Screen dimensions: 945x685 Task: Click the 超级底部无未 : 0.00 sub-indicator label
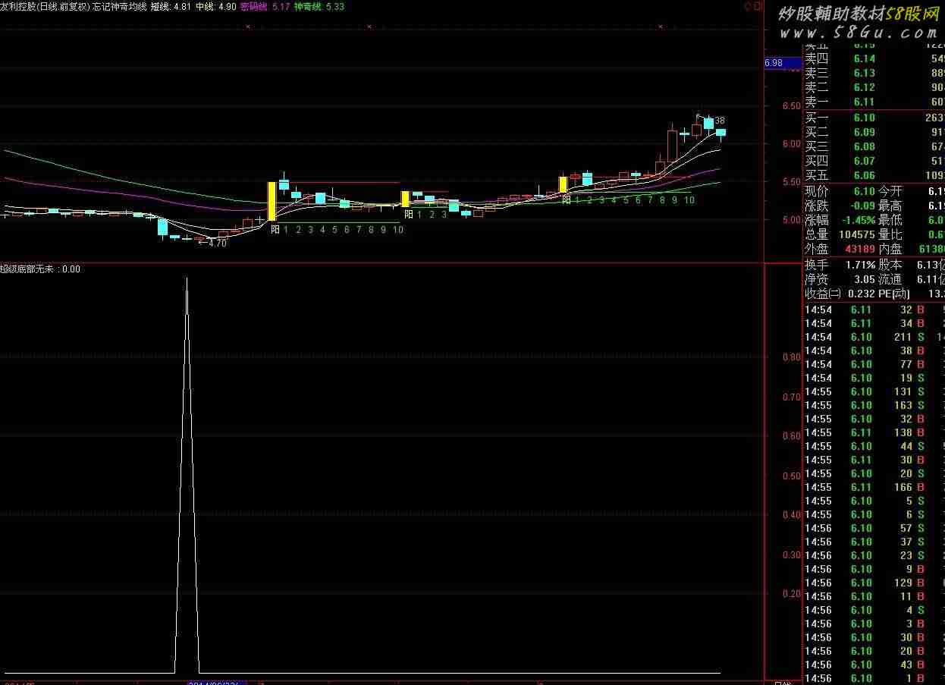tap(40, 269)
